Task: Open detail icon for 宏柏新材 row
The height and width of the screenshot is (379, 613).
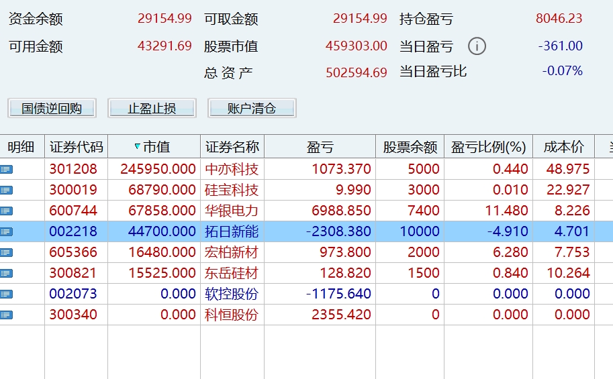Action: (6, 252)
